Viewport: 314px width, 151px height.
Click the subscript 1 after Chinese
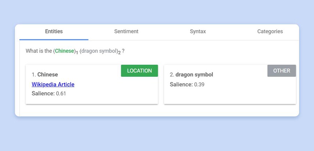coord(77,53)
